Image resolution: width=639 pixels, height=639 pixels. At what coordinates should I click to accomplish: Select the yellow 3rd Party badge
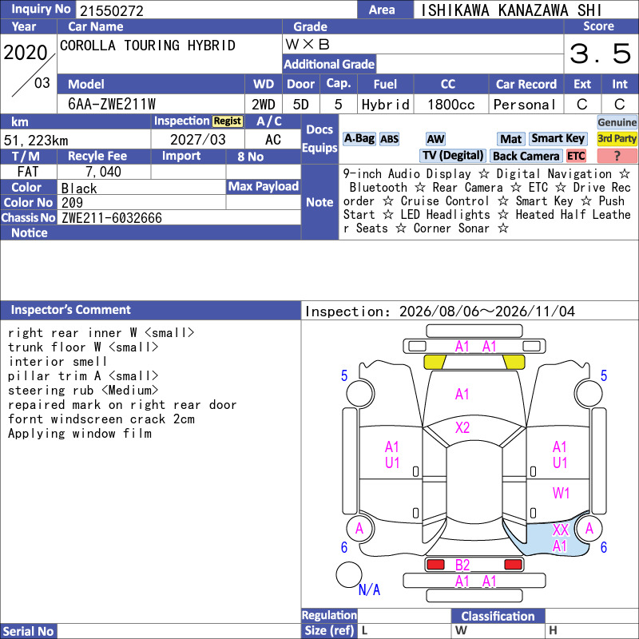pos(617,138)
